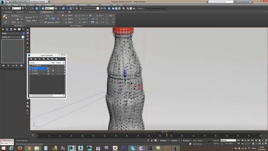The width and height of the screenshot is (268, 151).
Task: Switch to the Hierarchy command panel tab
Action: coord(11,29)
